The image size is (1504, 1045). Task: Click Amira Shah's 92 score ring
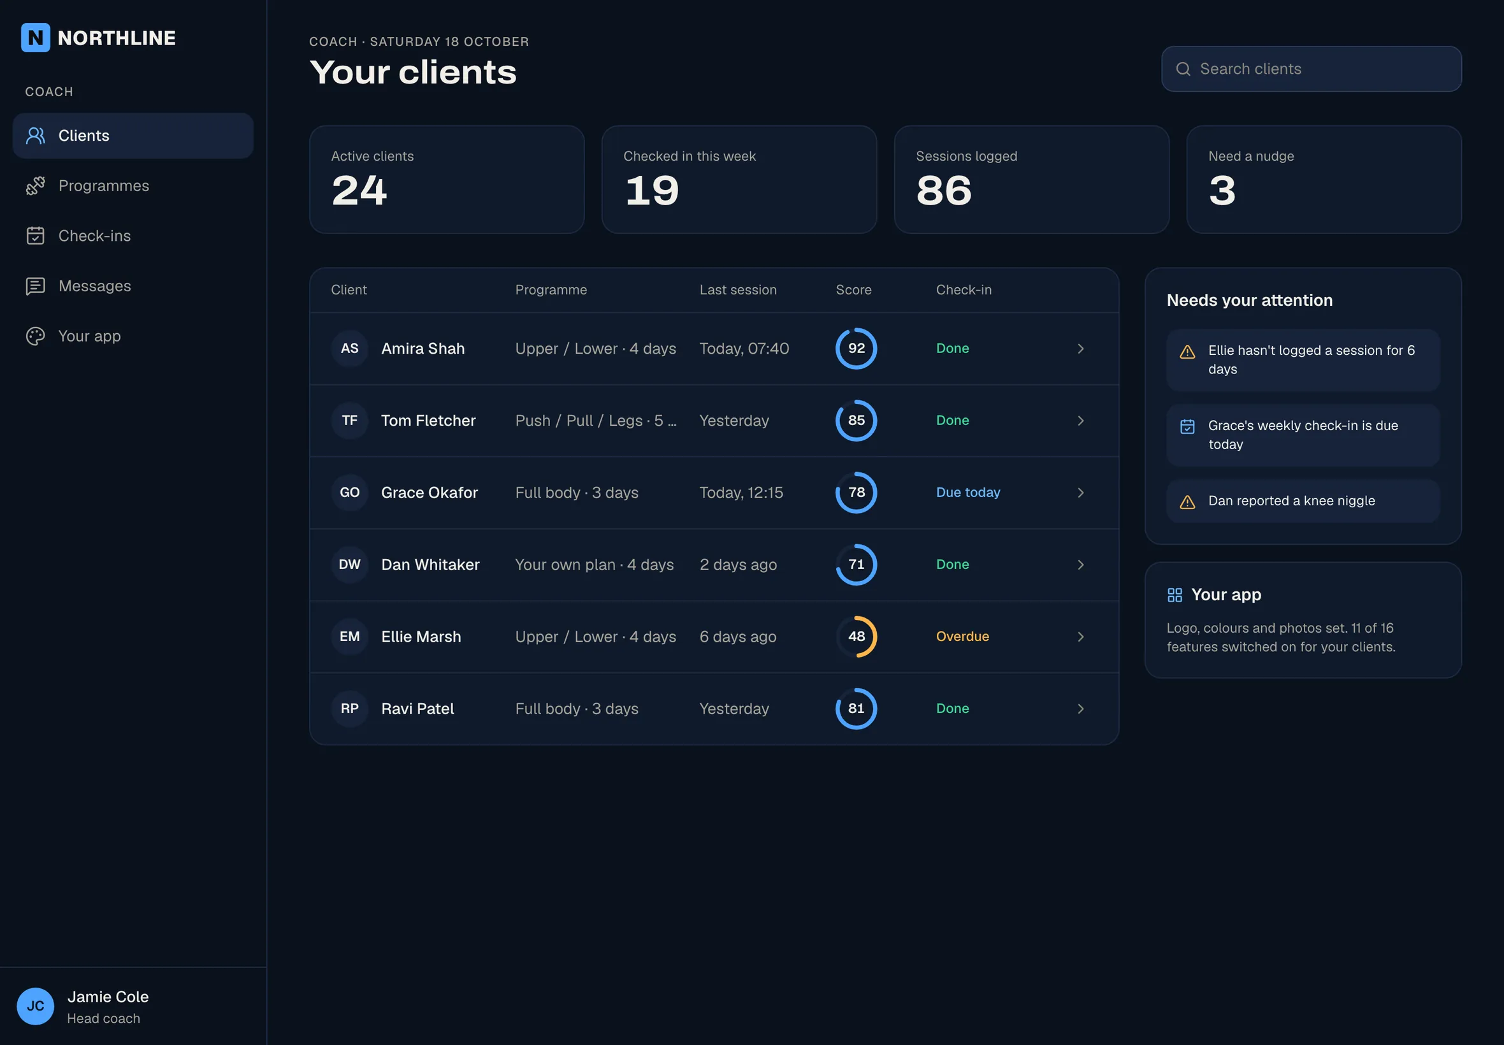[x=857, y=349]
